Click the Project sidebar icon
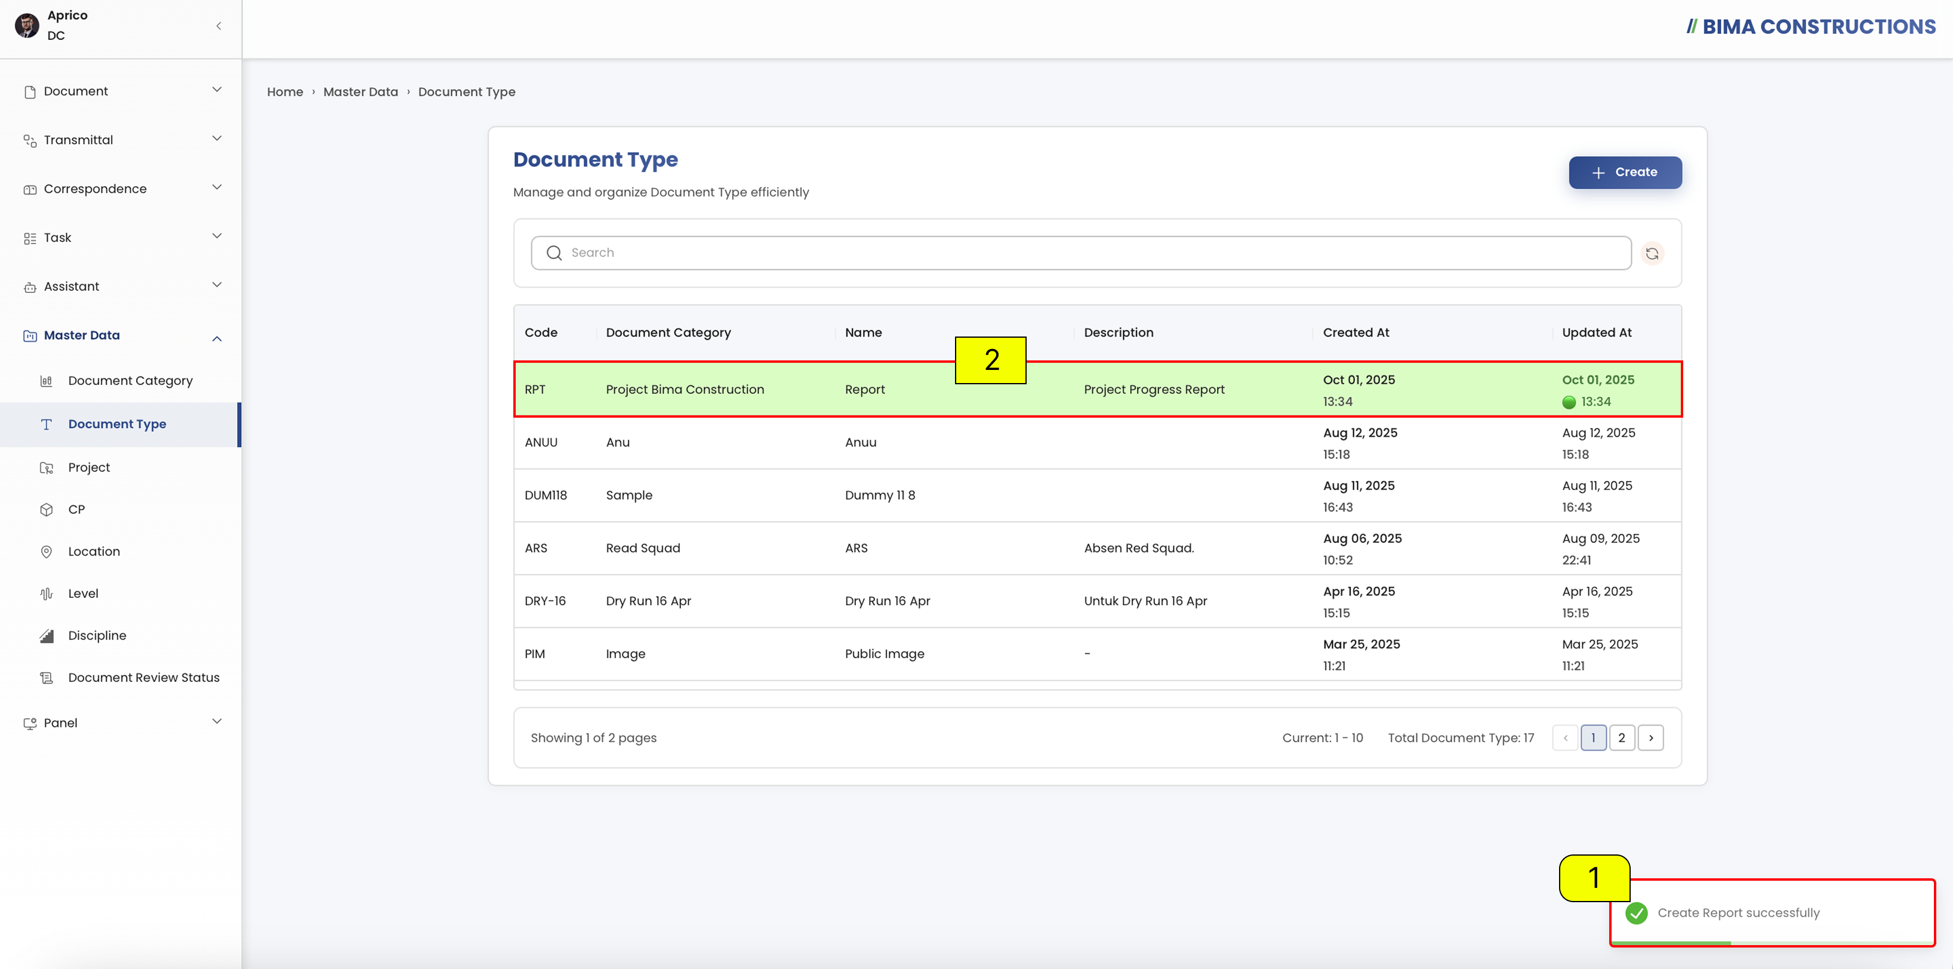 pos(46,467)
